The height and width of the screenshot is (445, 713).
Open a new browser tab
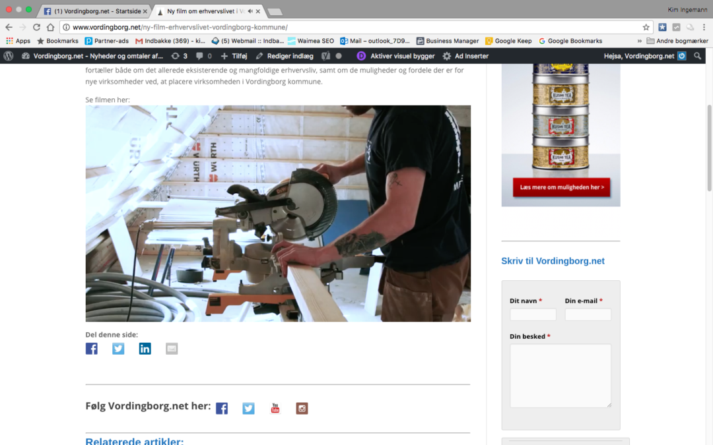click(x=275, y=12)
